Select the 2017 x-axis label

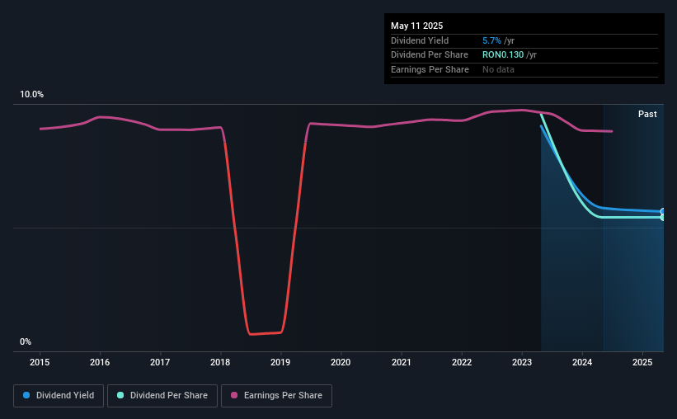point(160,362)
